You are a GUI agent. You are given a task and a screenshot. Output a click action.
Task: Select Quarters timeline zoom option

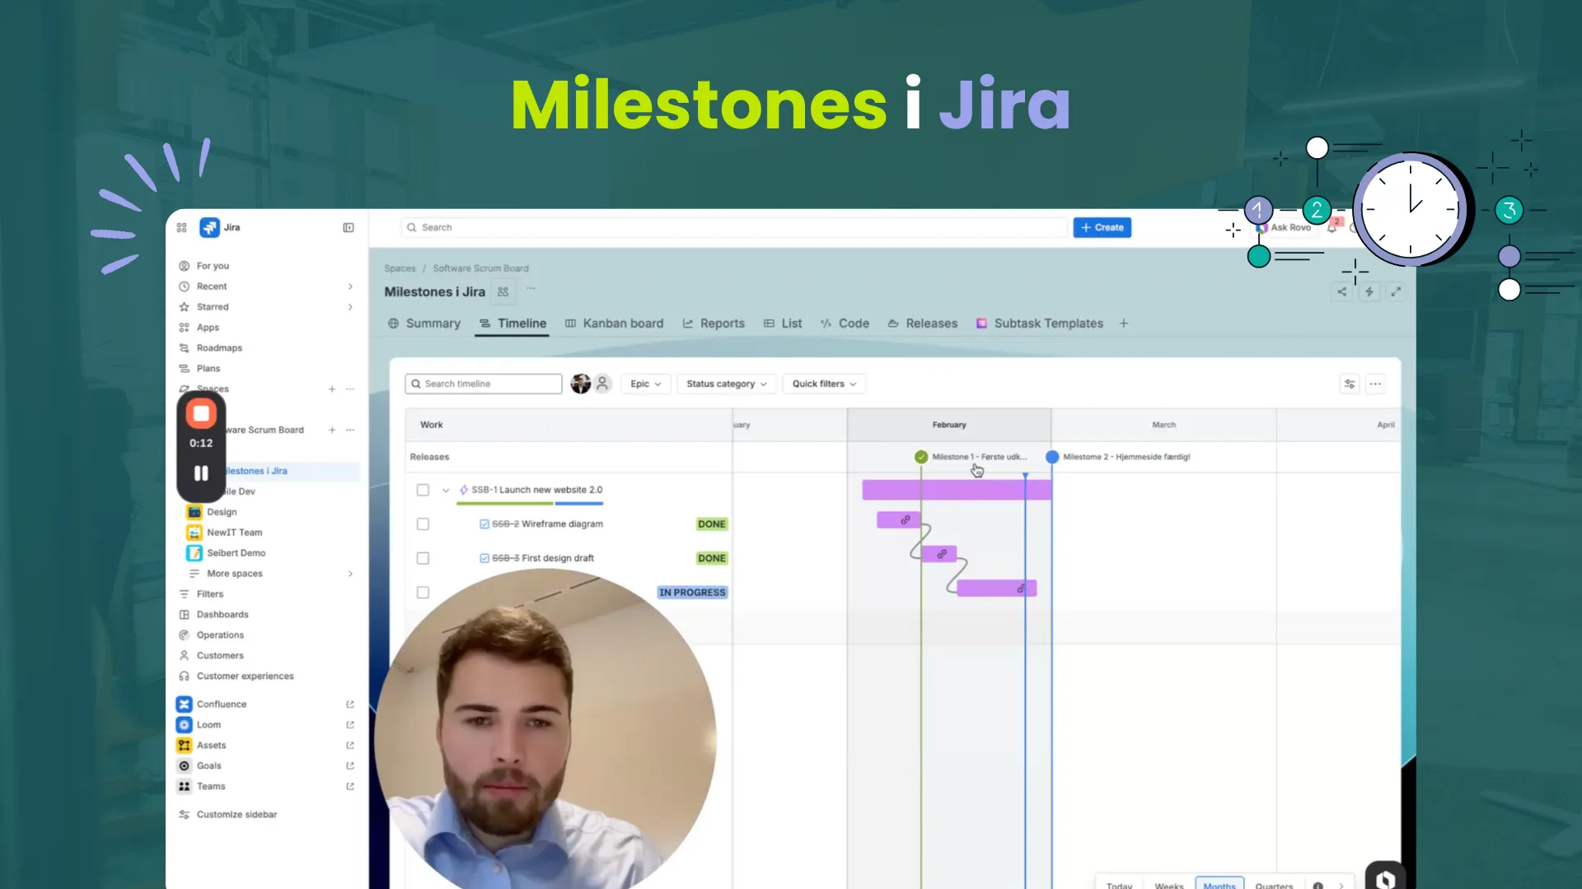coord(1274,886)
